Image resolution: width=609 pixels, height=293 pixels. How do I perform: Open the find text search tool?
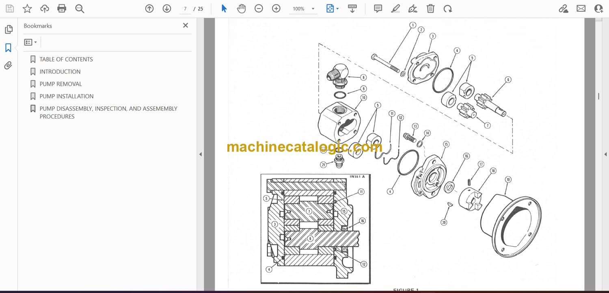(80, 8)
